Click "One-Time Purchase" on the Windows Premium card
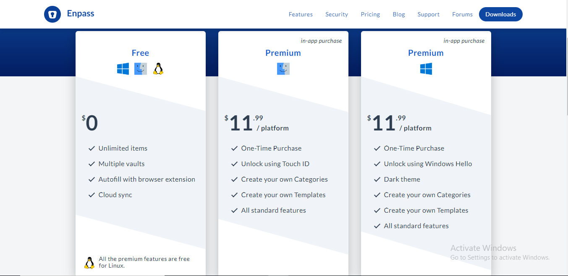Viewport: 568px width, 276px height. pyautogui.click(x=414, y=148)
